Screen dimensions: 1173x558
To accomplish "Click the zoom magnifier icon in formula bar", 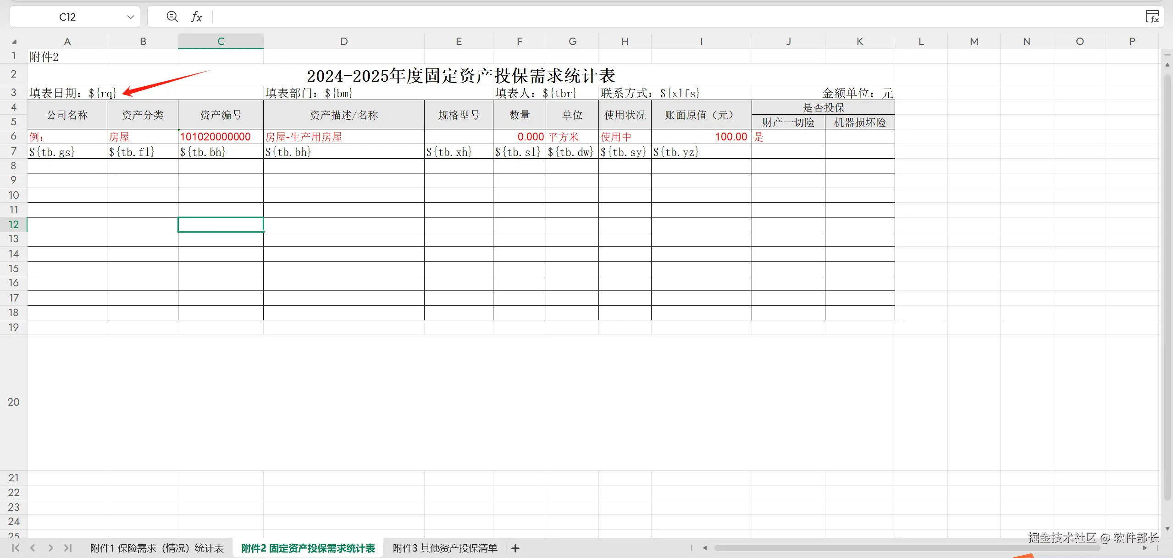I will pyautogui.click(x=172, y=17).
